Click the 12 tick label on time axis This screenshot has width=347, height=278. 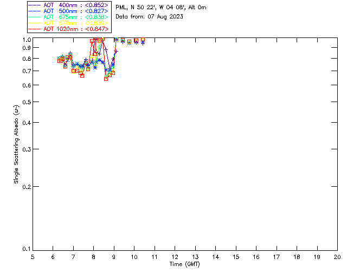point(175,257)
